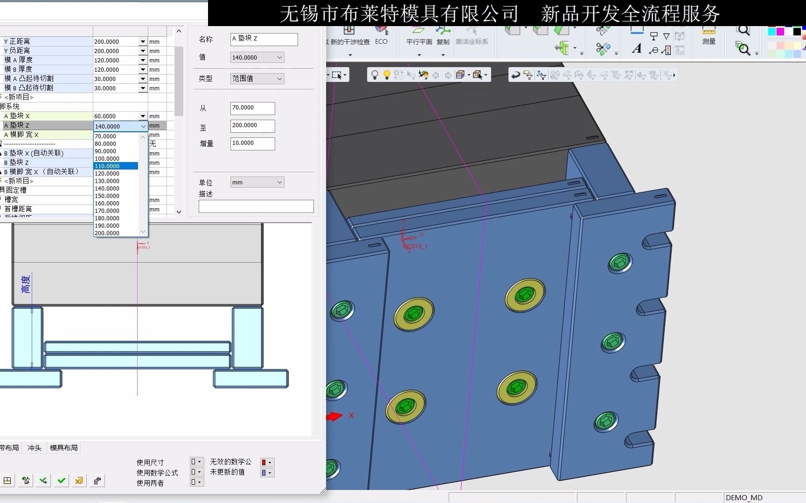Click the 复制 copy button
The width and height of the screenshot is (806, 503).
click(x=443, y=36)
